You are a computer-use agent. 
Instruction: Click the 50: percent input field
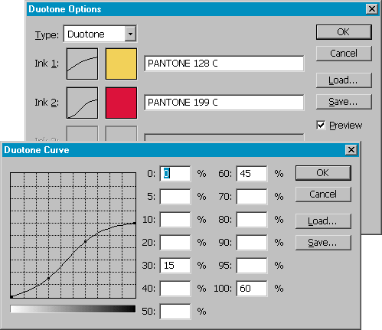tap(175, 312)
